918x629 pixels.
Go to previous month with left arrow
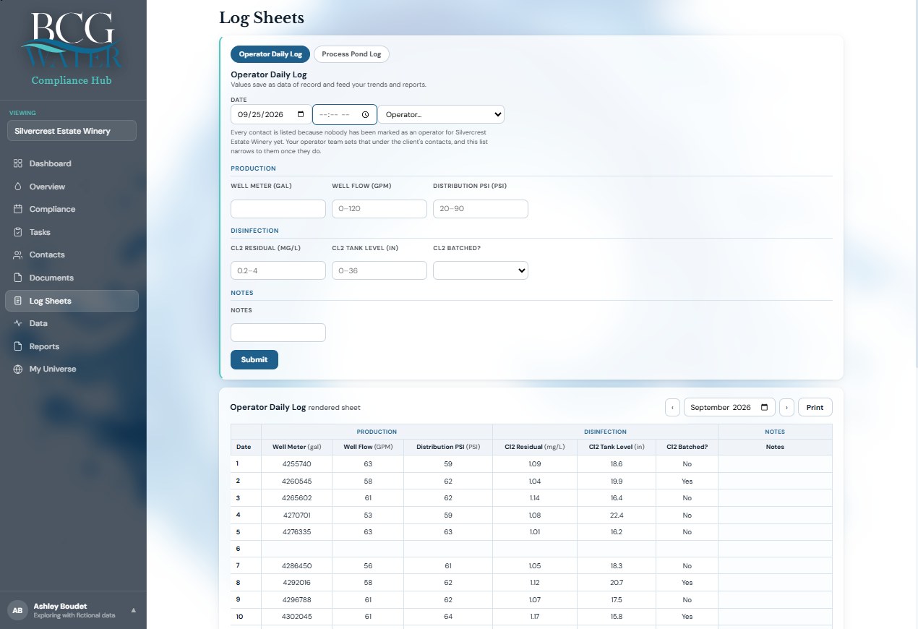pos(672,408)
